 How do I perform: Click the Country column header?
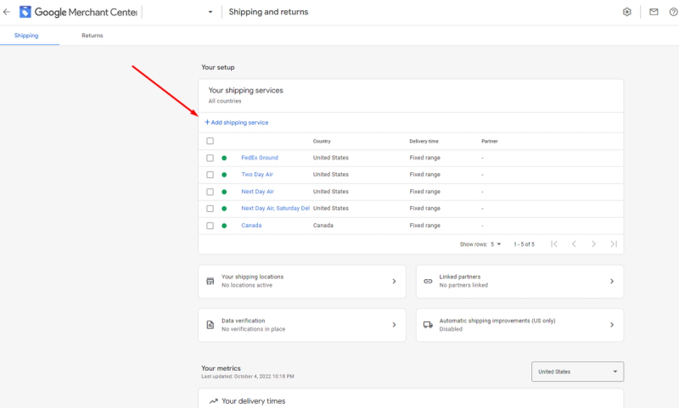(x=322, y=141)
